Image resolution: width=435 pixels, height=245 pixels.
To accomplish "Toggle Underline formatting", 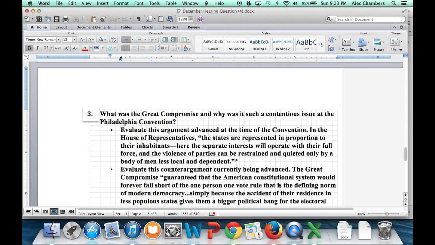I will [x=46, y=48].
